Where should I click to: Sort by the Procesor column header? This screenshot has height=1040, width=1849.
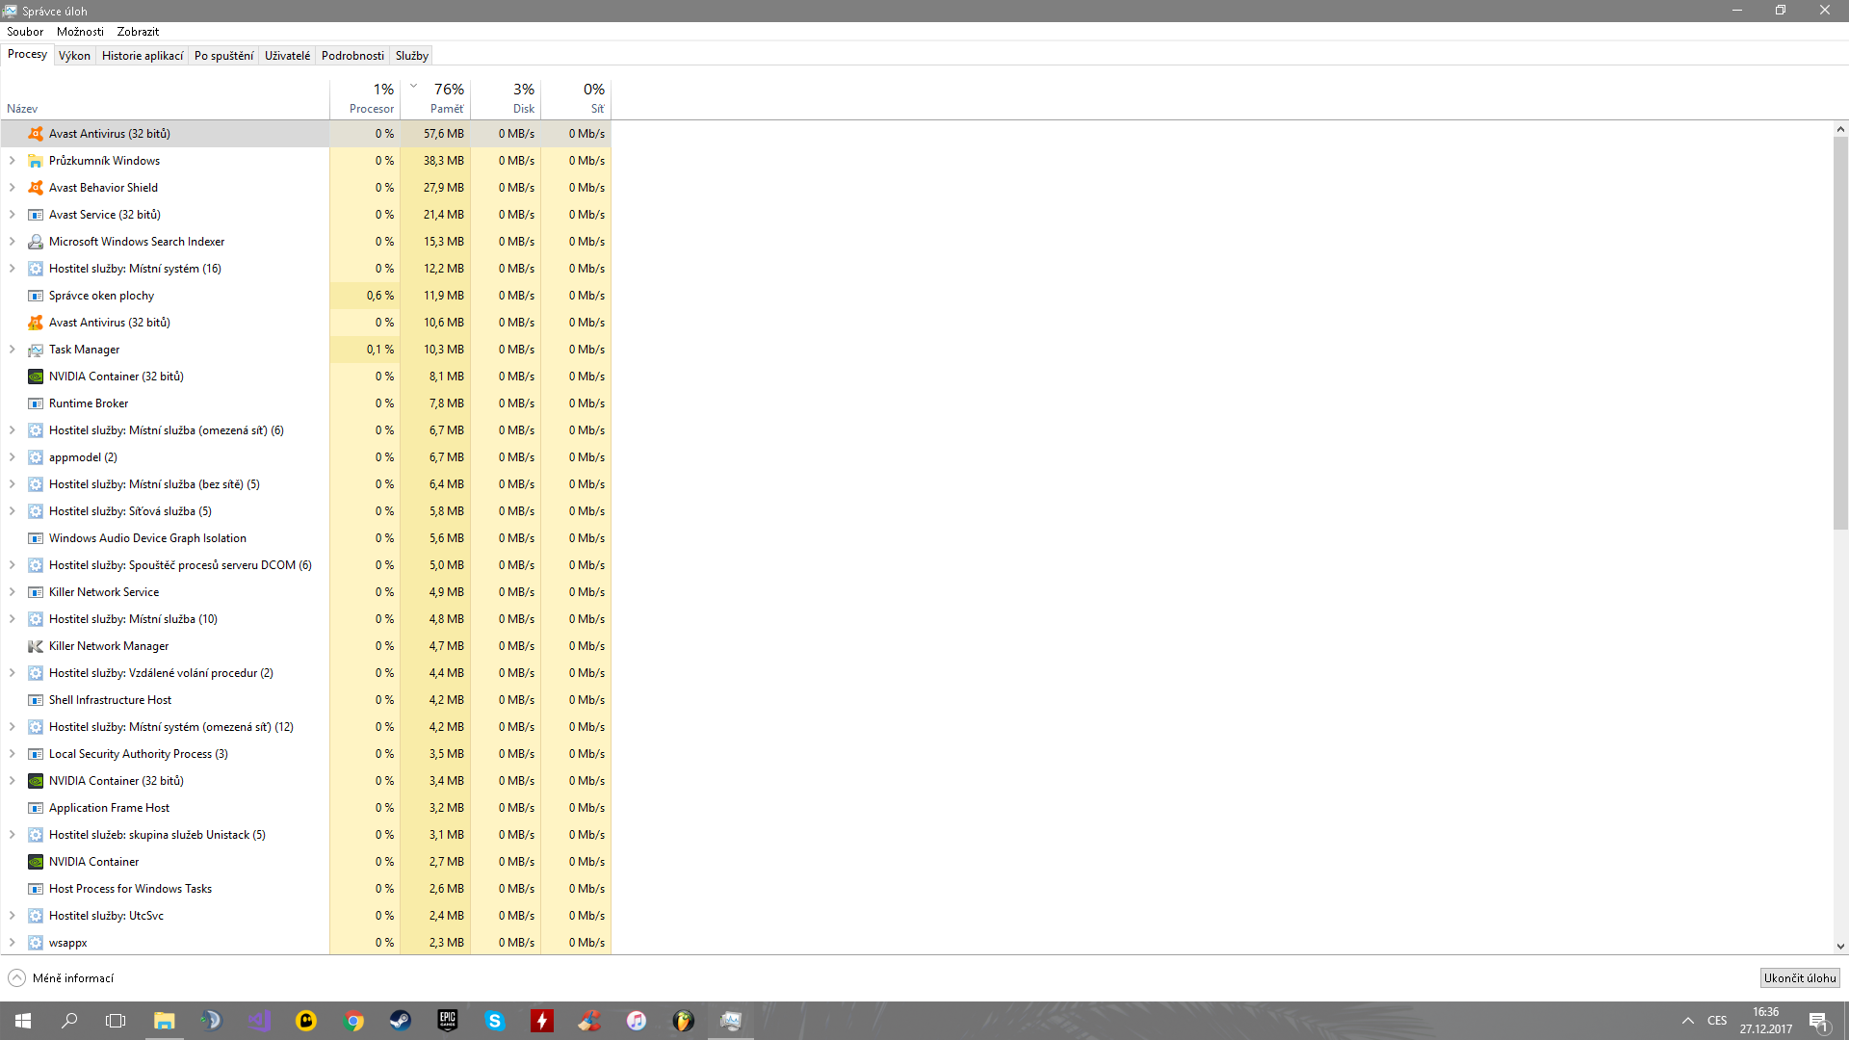365,98
